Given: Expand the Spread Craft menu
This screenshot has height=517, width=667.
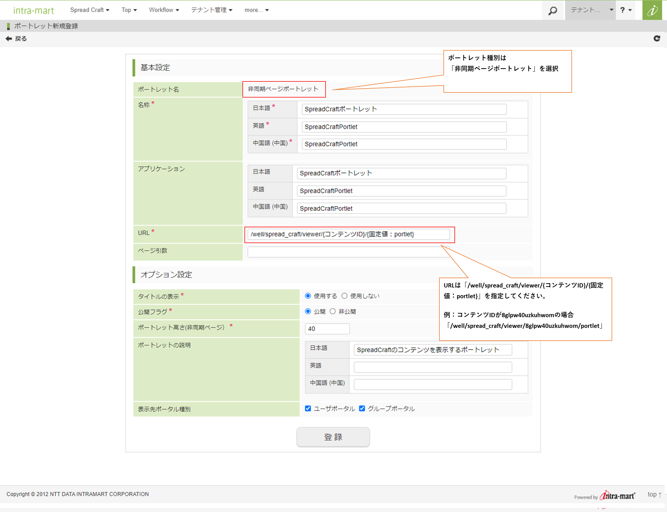Looking at the screenshot, I should coord(90,10).
